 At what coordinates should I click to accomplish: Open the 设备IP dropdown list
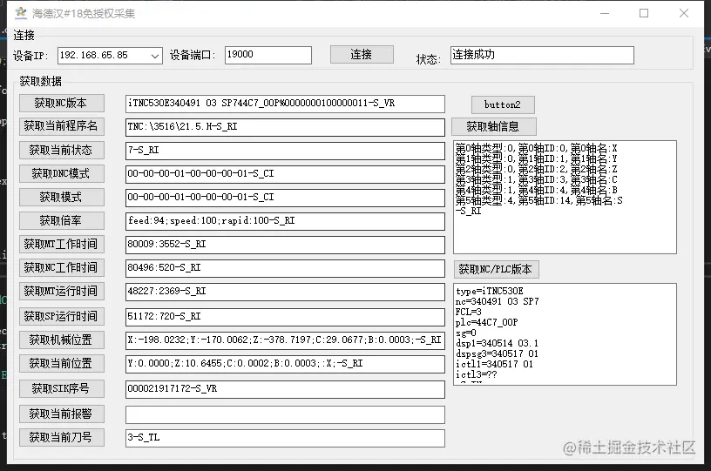[x=154, y=57]
